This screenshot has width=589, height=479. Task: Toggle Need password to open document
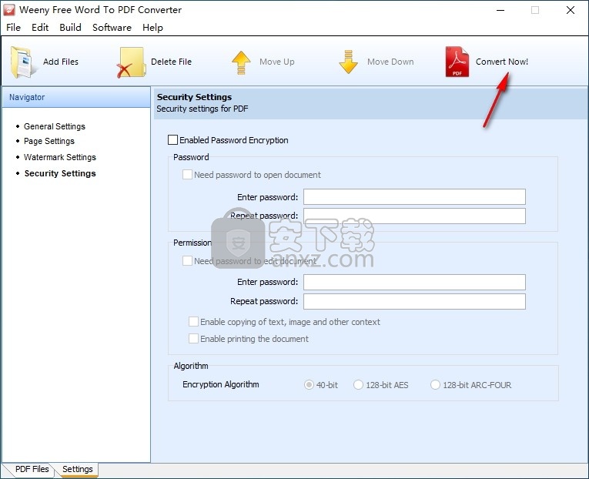coord(187,175)
